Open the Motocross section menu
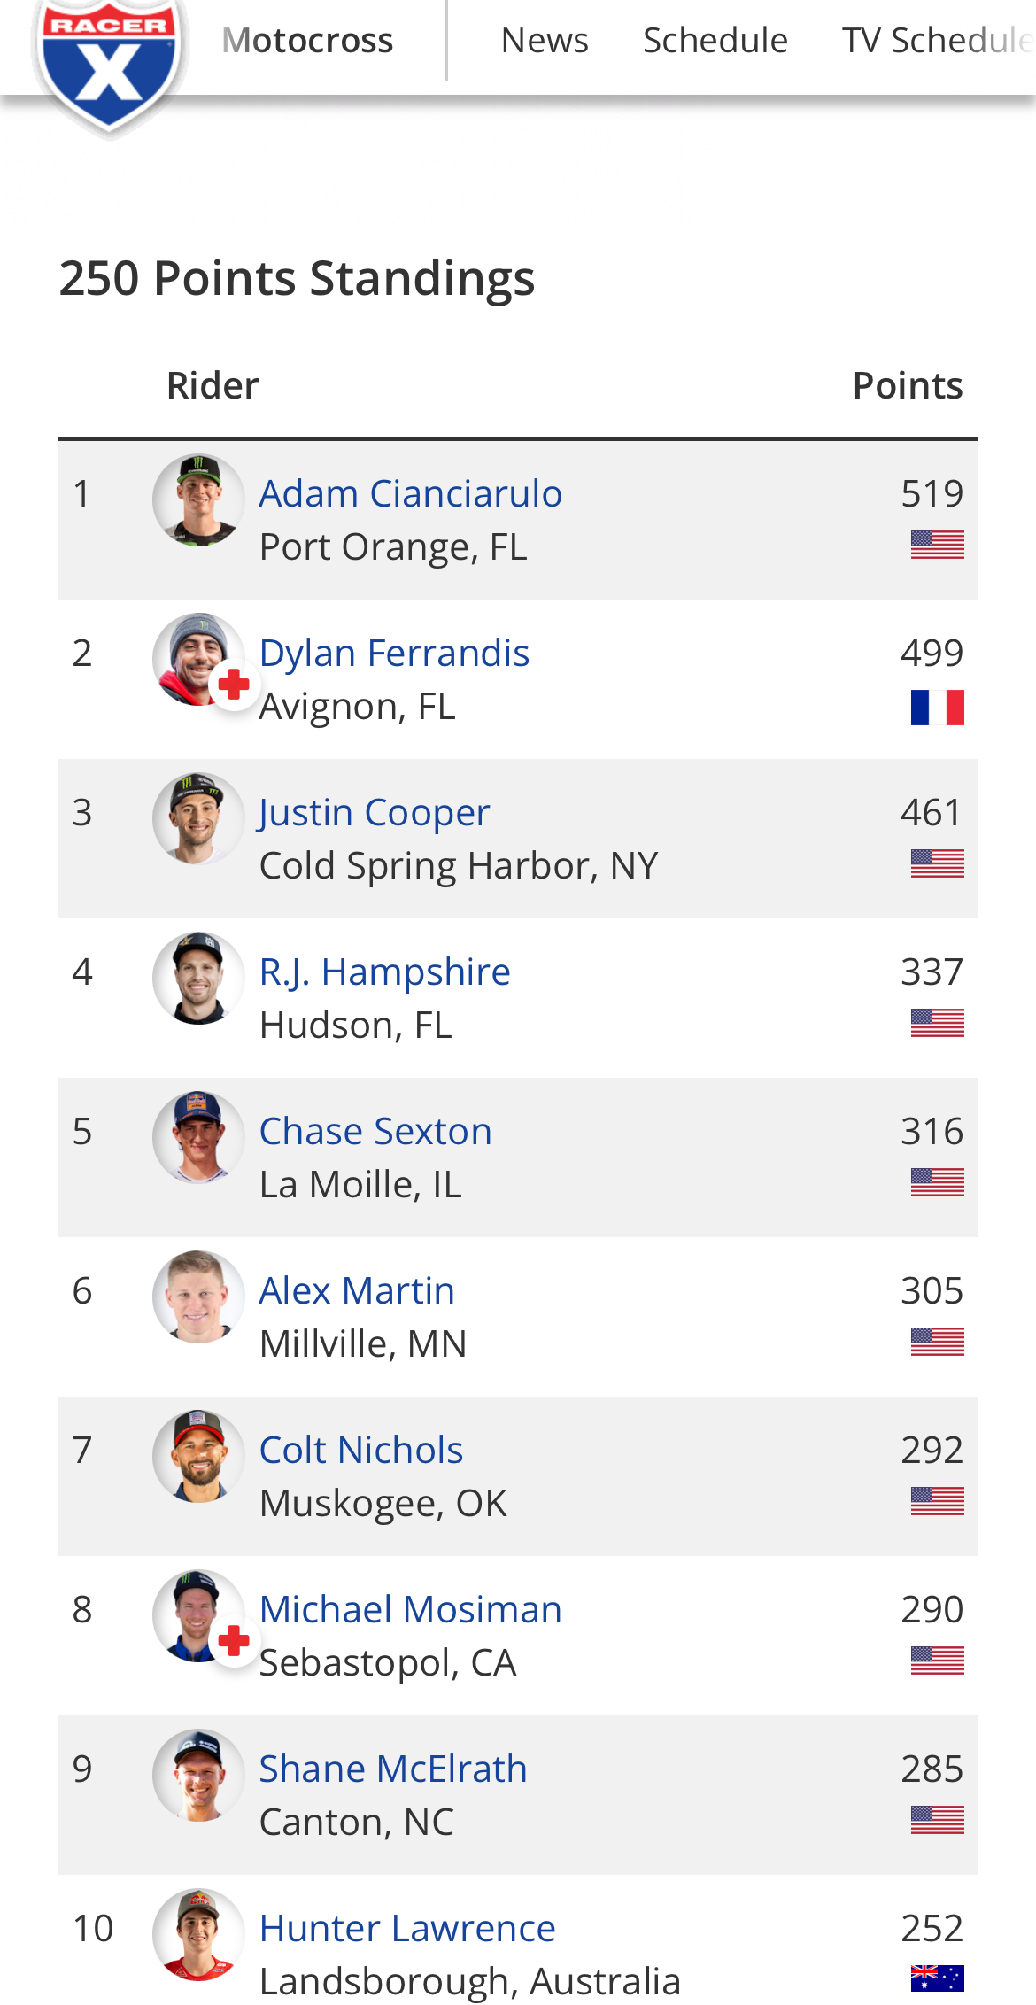The width and height of the screenshot is (1036, 2005). [x=307, y=41]
